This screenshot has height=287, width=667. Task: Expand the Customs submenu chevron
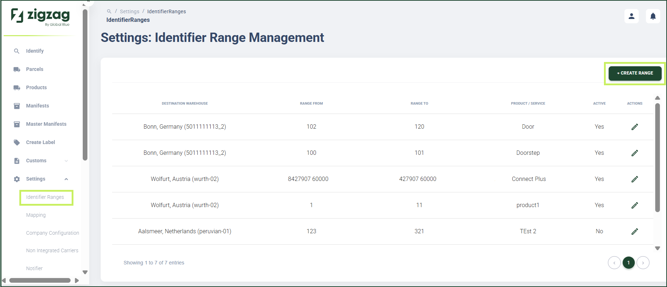(x=66, y=161)
